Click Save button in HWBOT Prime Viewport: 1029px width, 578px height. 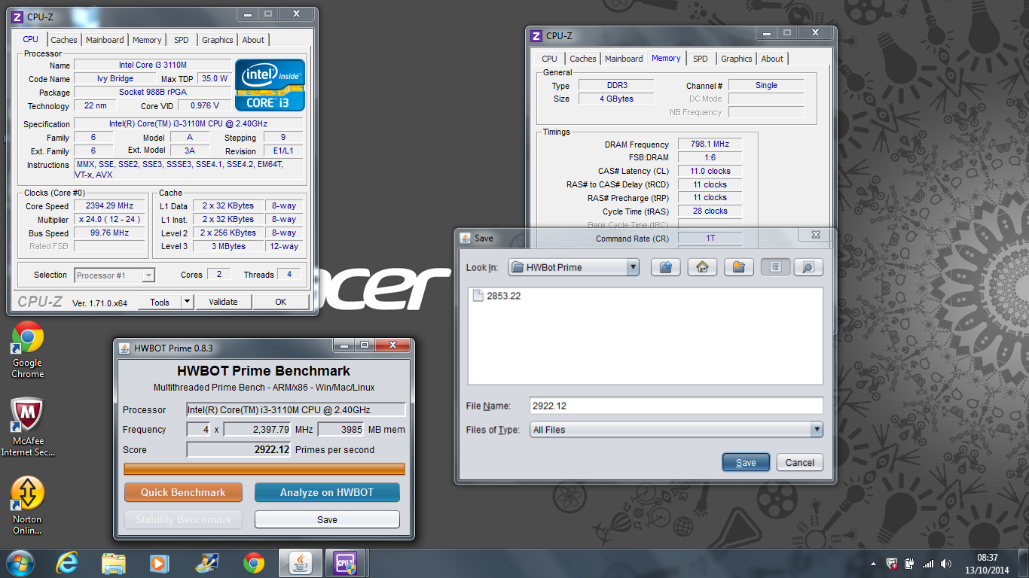pos(327,519)
